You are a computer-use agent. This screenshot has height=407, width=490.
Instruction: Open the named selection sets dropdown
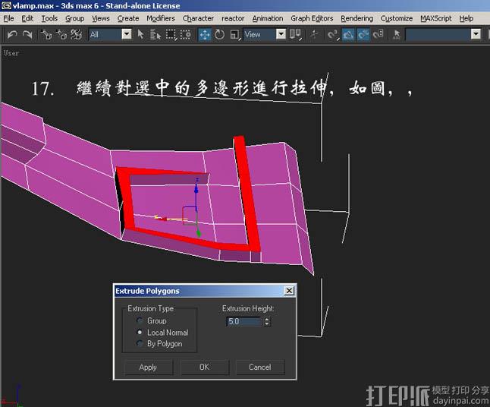pos(476,34)
